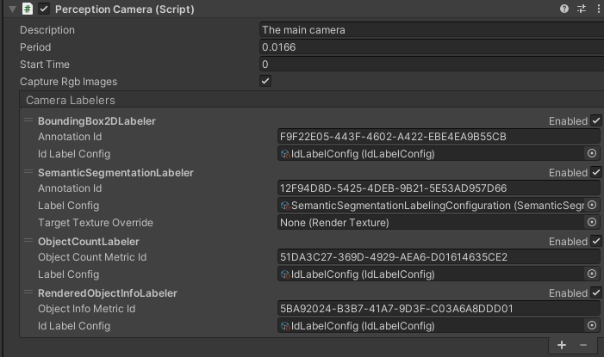Click the Description text field
The width and height of the screenshot is (604, 357).
pos(429,30)
